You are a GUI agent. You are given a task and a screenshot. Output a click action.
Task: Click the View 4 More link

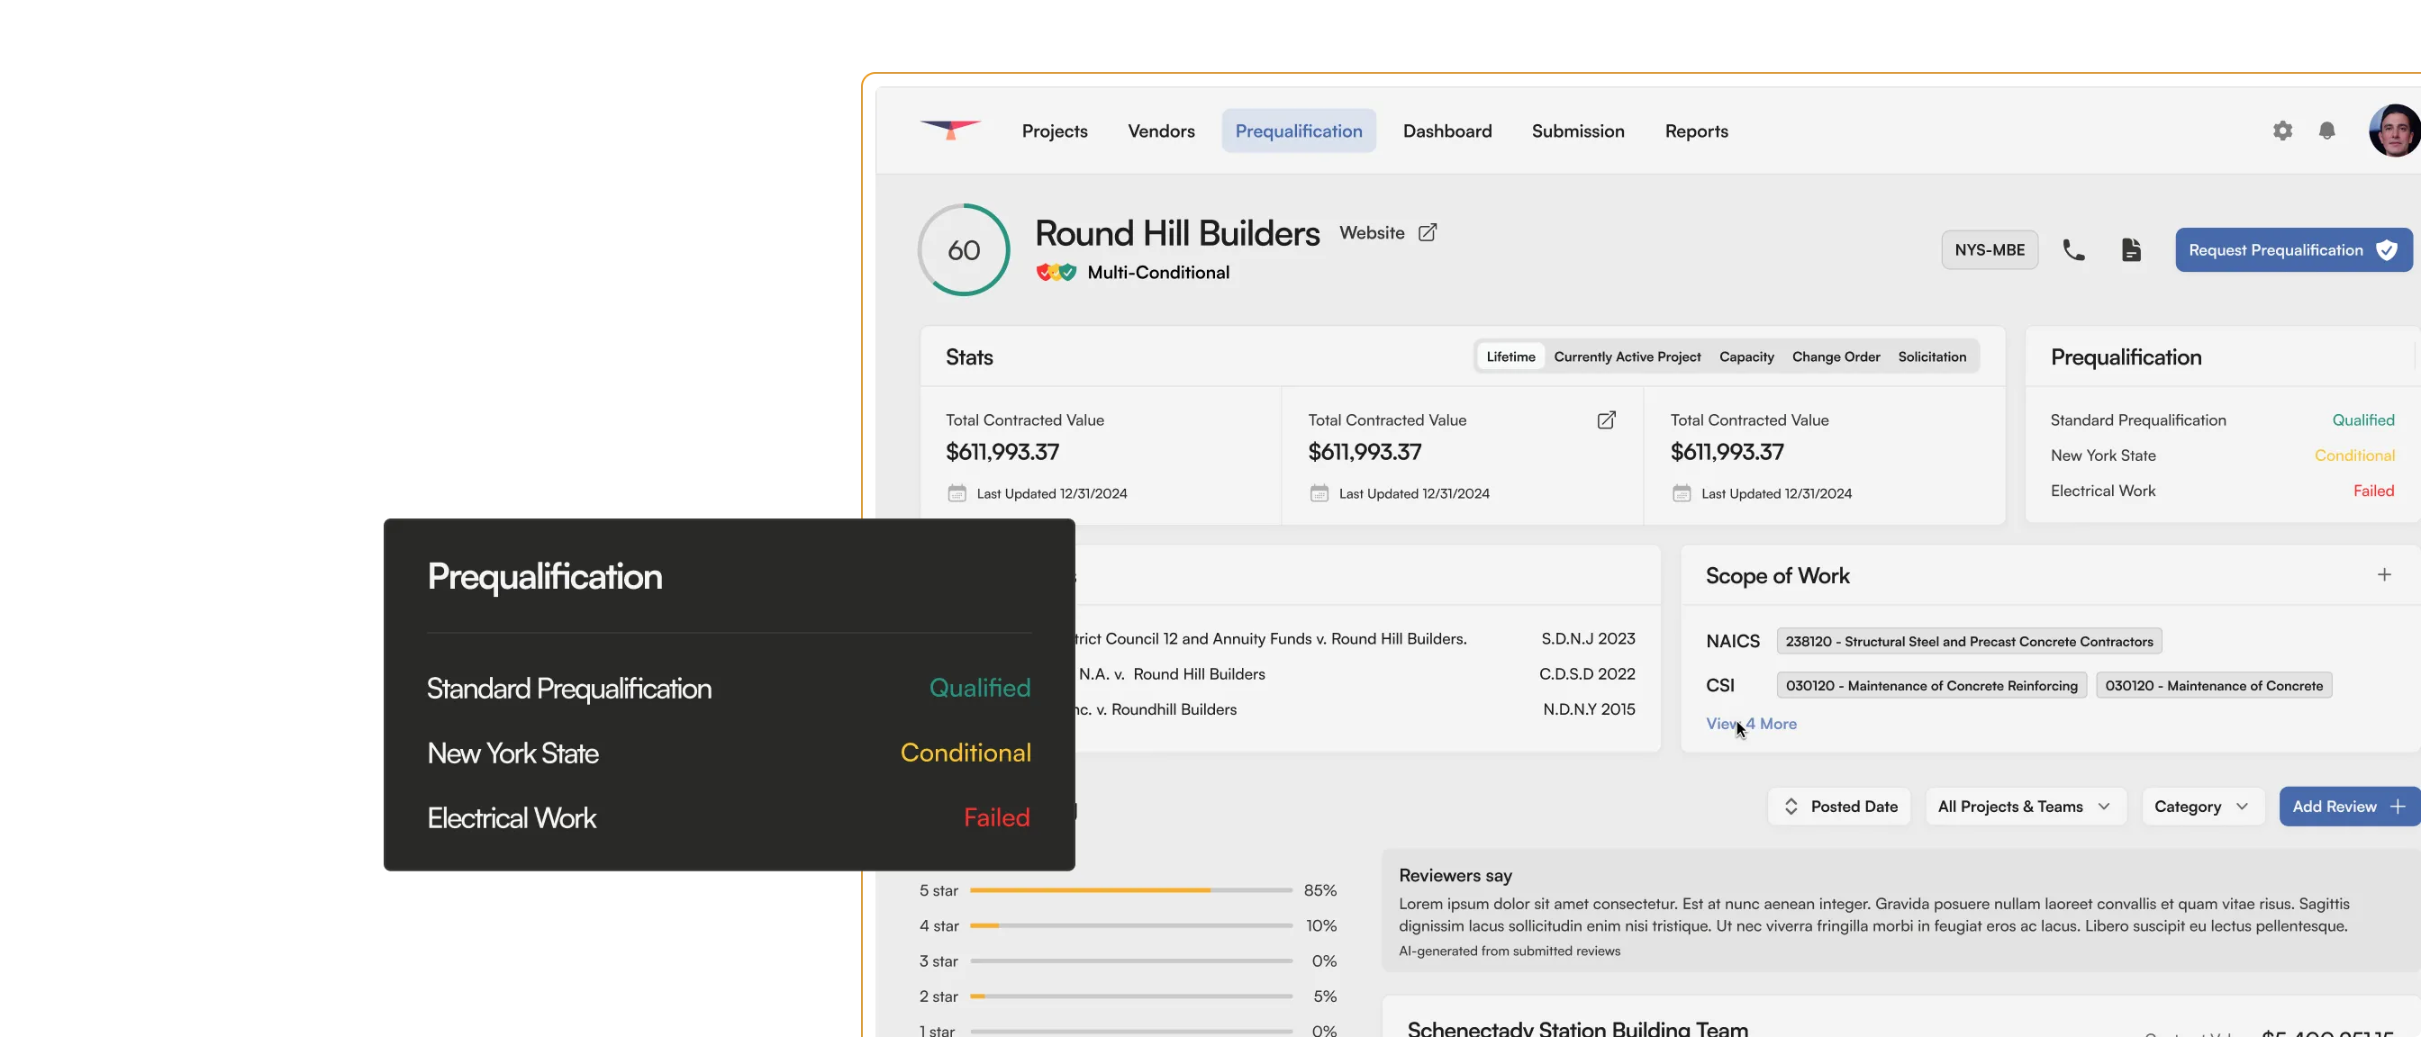coord(1751,725)
